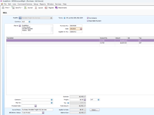The image size is (154, 115).
Task: Expand the Currency AUD dropdown
Action: pyautogui.click(x=29, y=22)
